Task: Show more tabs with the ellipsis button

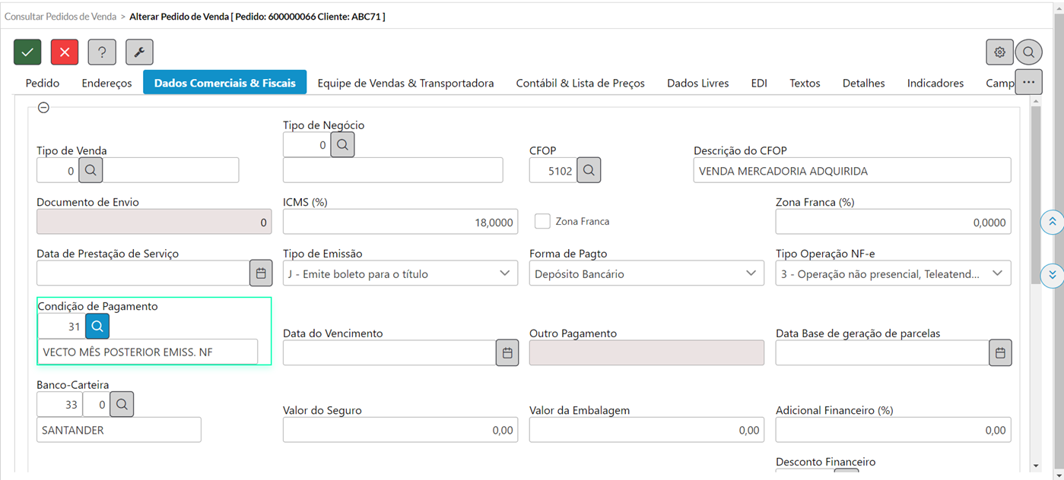Action: [x=1028, y=81]
